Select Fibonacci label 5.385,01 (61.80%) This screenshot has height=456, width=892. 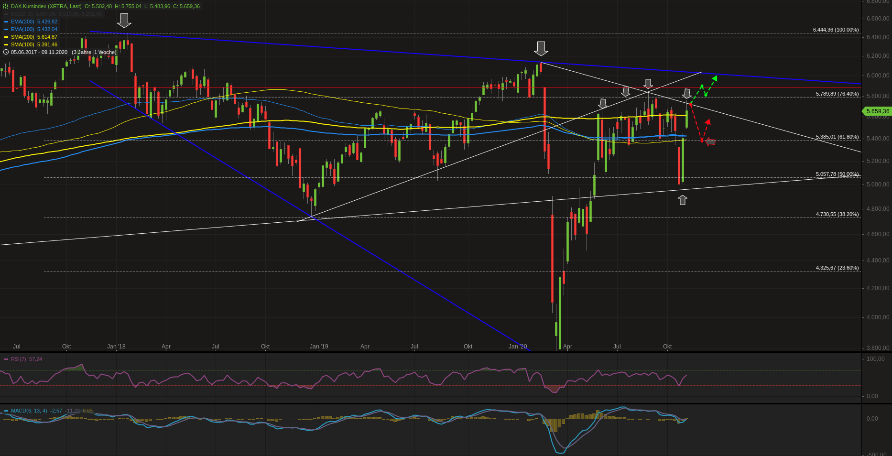click(837, 137)
